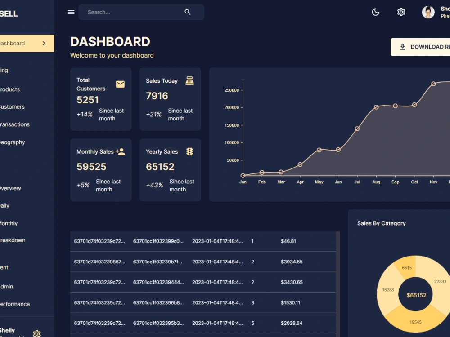Click the 59525 monthly sales value
450x337 pixels.
(x=91, y=167)
